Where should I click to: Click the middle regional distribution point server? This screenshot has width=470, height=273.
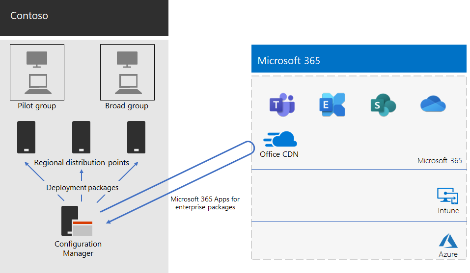coord(81,137)
